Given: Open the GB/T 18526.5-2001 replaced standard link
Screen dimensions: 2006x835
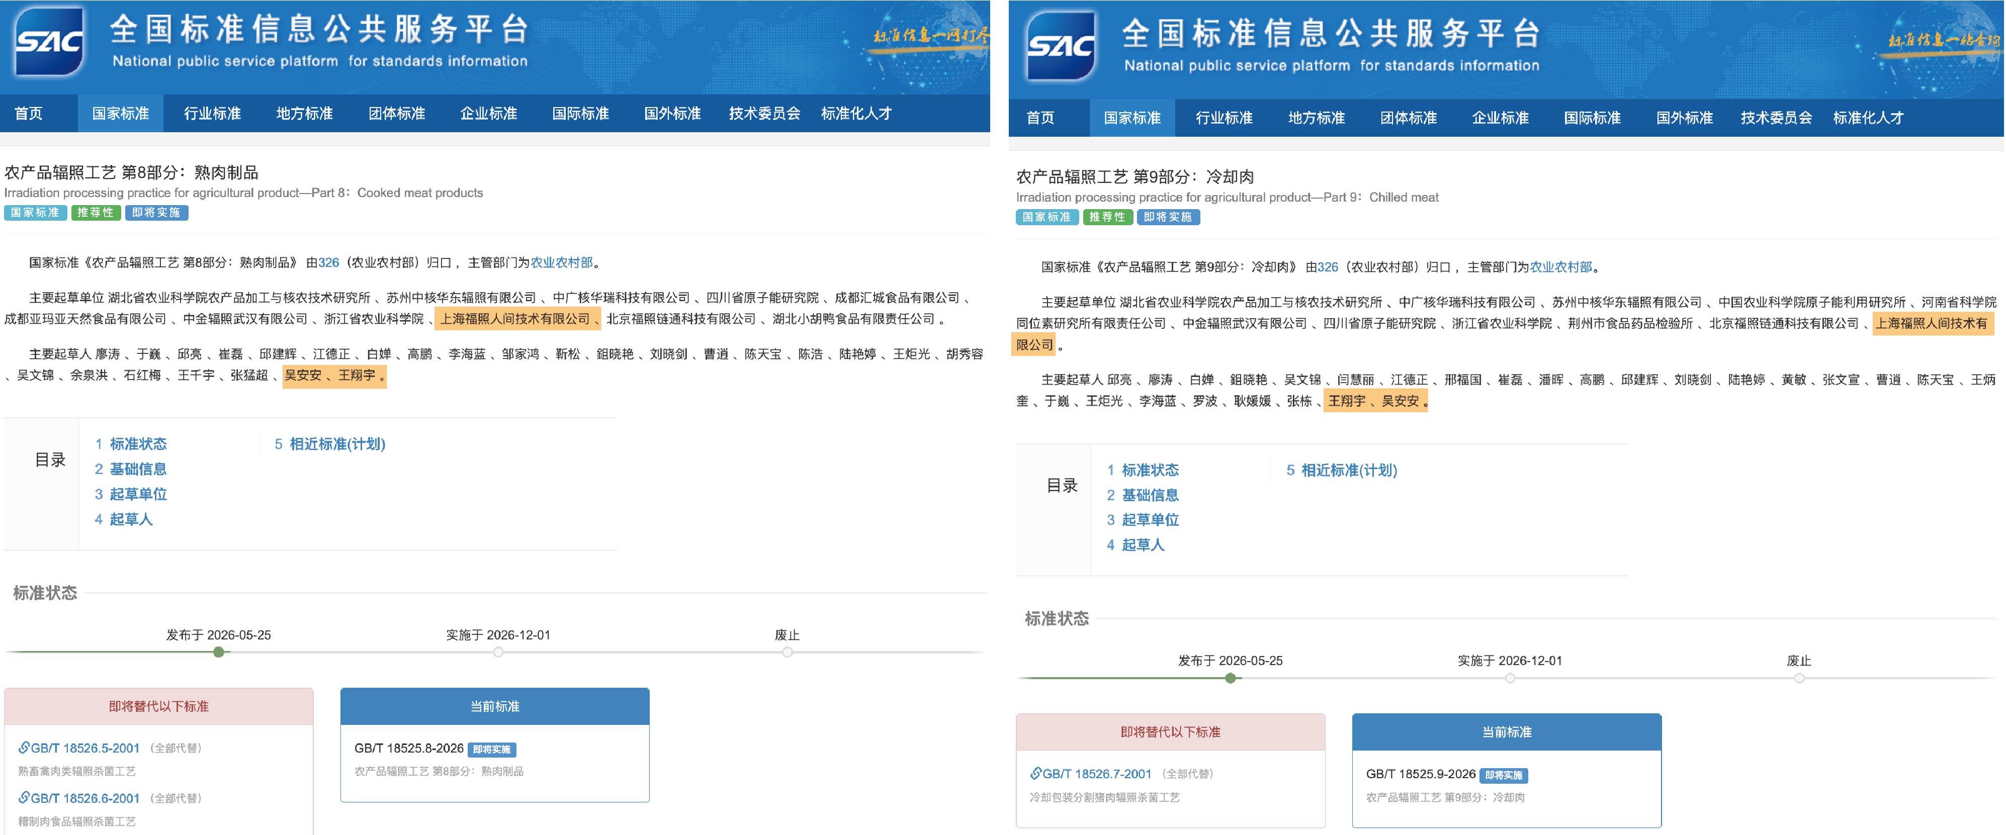Looking at the screenshot, I should pyautogui.click(x=85, y=749).
